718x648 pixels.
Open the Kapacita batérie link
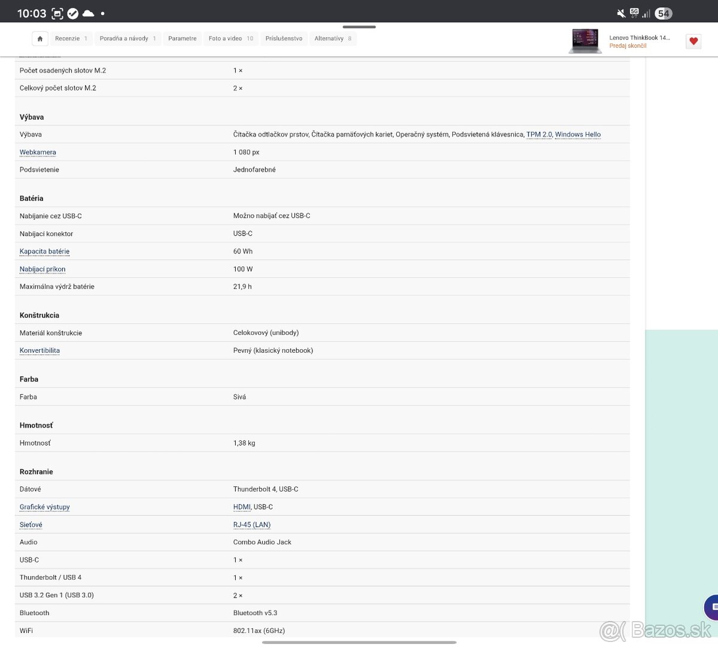(x=44, y=252)
